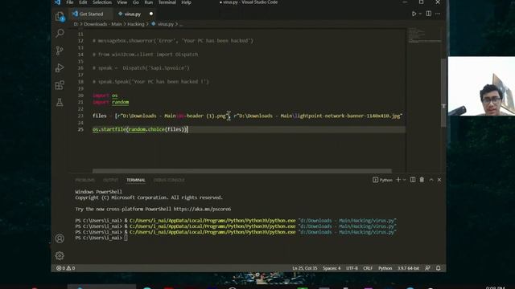Image resolution: width=515 pixels, height=289 pixels.
Task: Open the File menu
Action: point(70,2)
